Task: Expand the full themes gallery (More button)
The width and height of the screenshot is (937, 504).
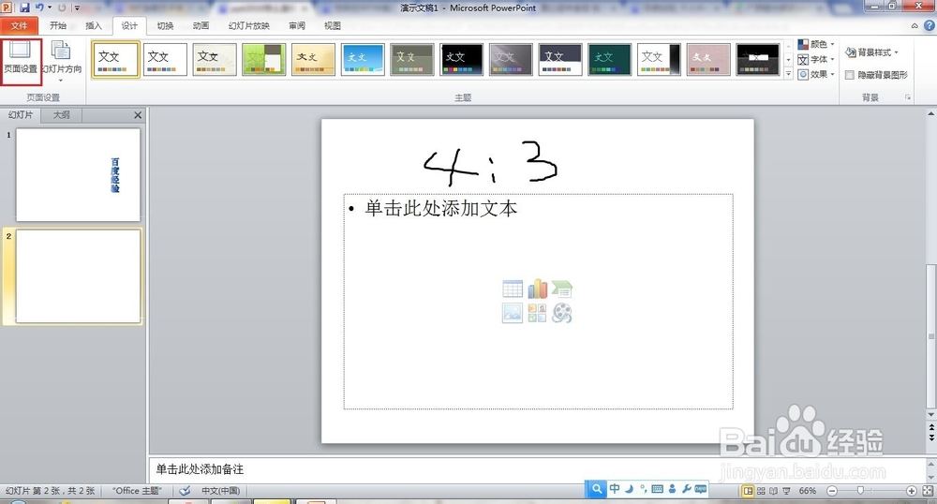Action: [788, 74]
